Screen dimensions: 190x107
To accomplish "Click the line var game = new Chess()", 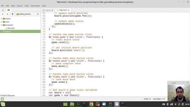I will (64, 95).
